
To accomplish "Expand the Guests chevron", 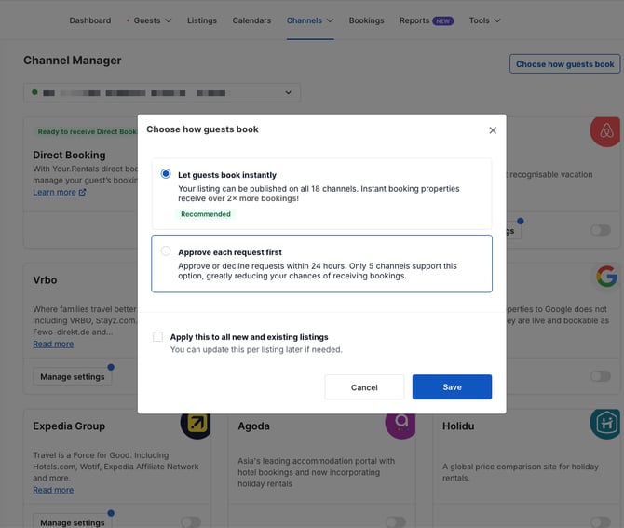I will click(x=169, y=20).
